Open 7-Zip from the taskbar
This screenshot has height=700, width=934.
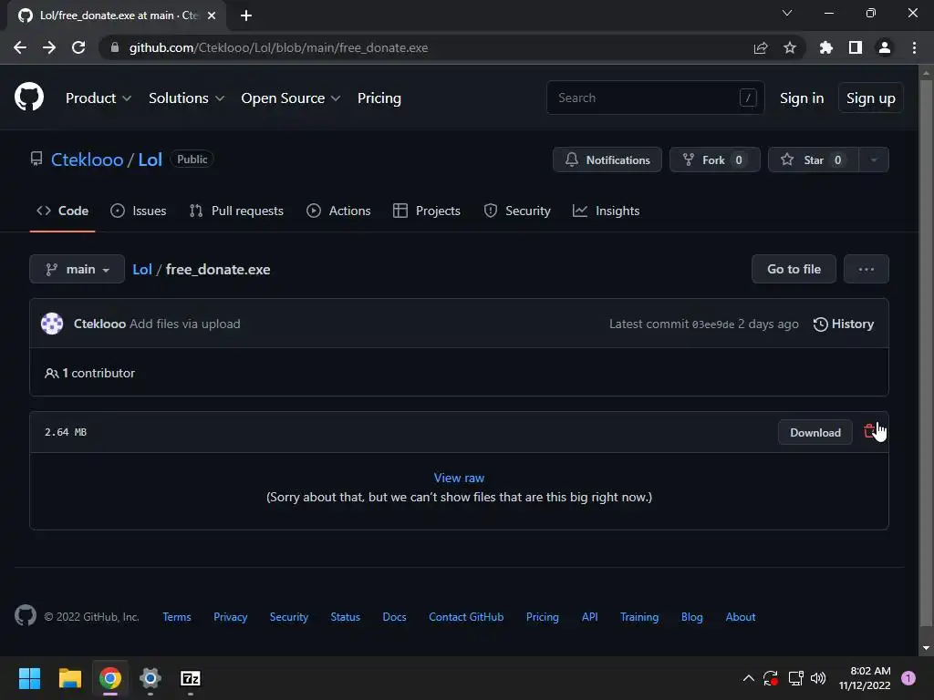click(x=190, y=678)
